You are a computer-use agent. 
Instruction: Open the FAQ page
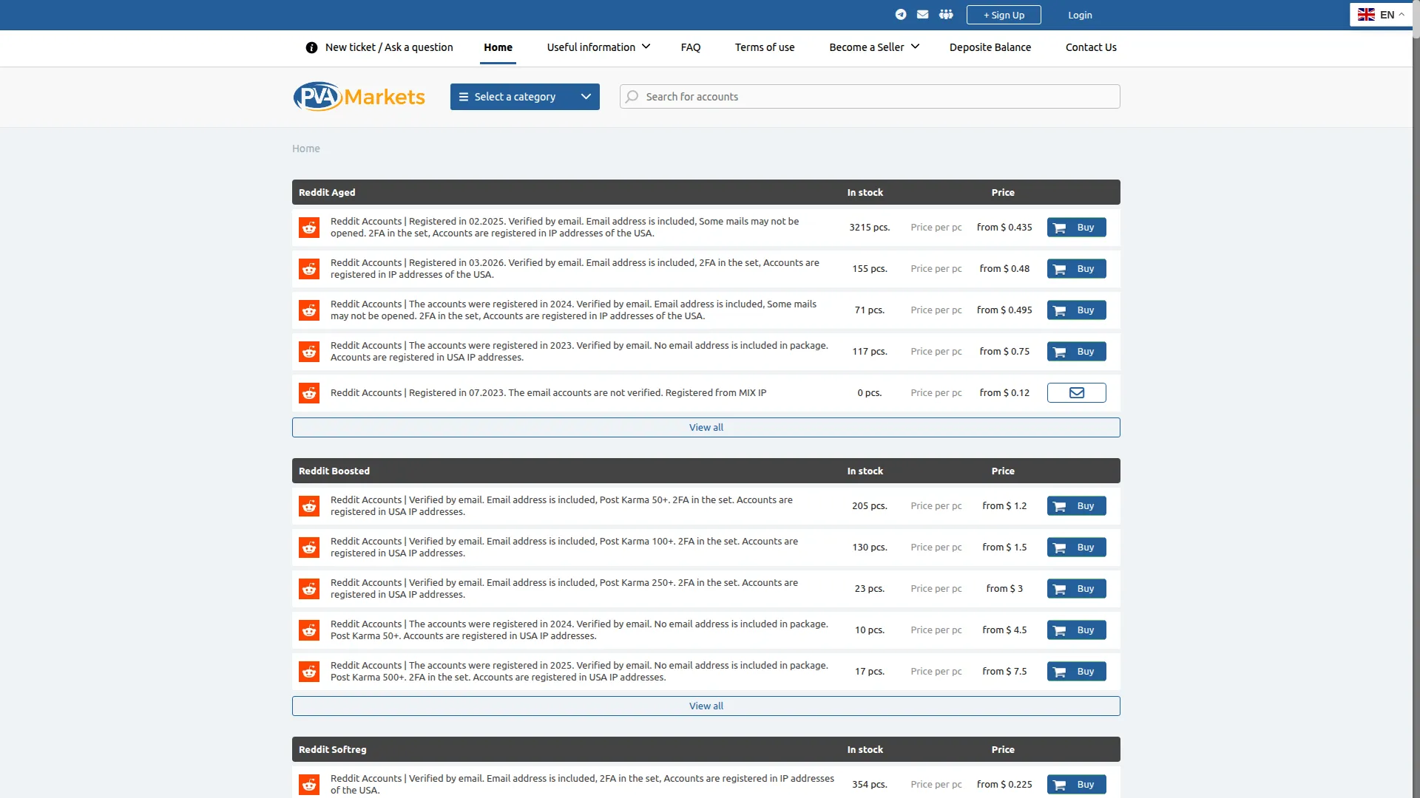tap(691, 47)
